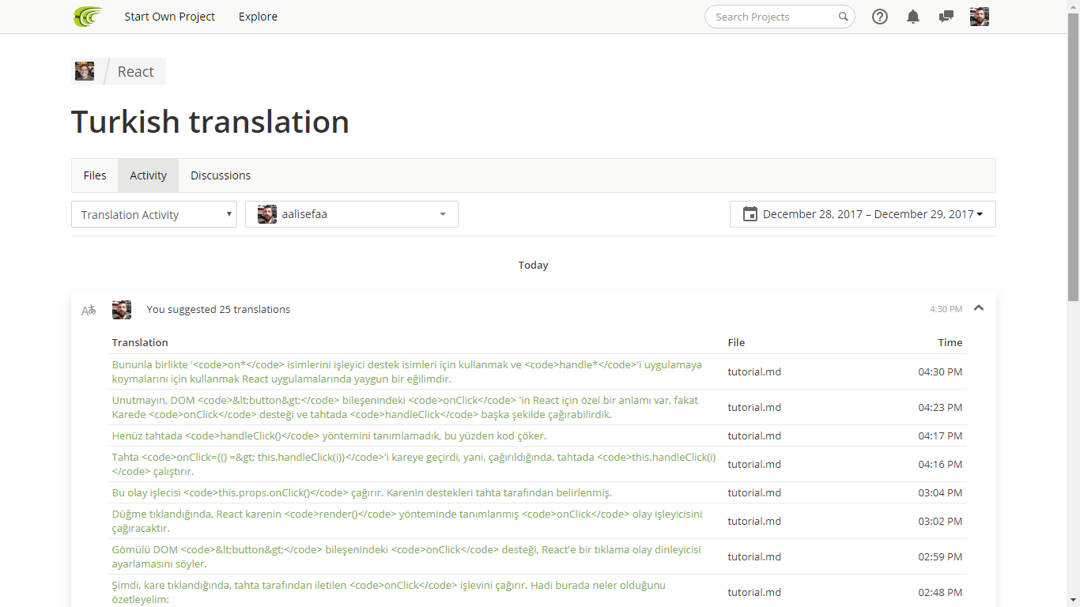Viewport: 1080px width, 607px height.
Task: Open the Explore menu item
Action: click(258, 17)
